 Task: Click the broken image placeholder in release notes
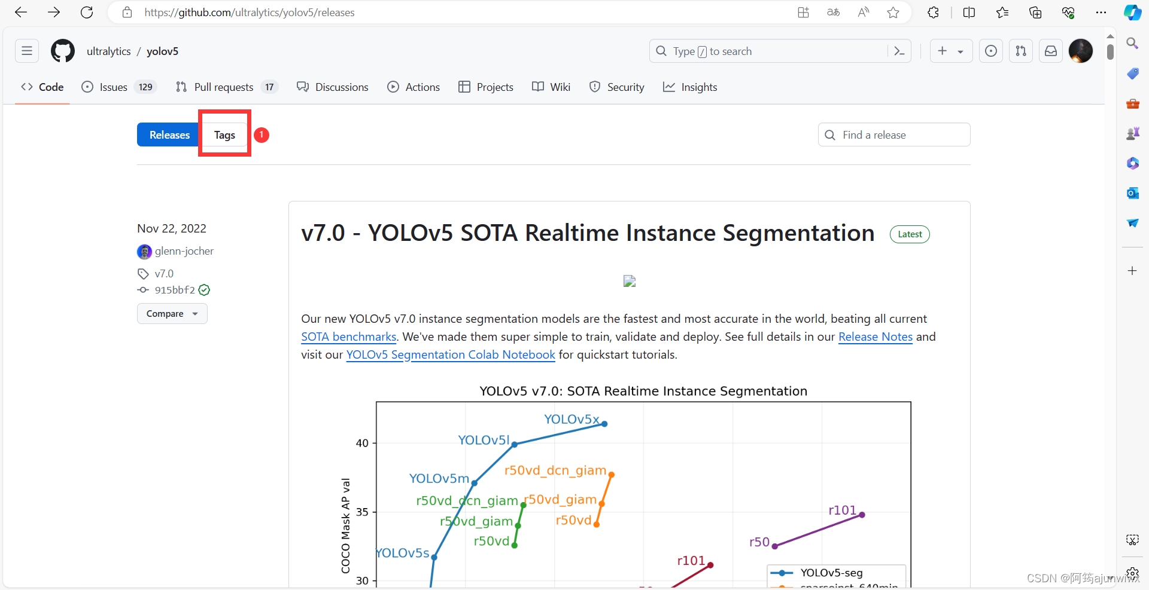pyautogui.click(x=630, y=281)
